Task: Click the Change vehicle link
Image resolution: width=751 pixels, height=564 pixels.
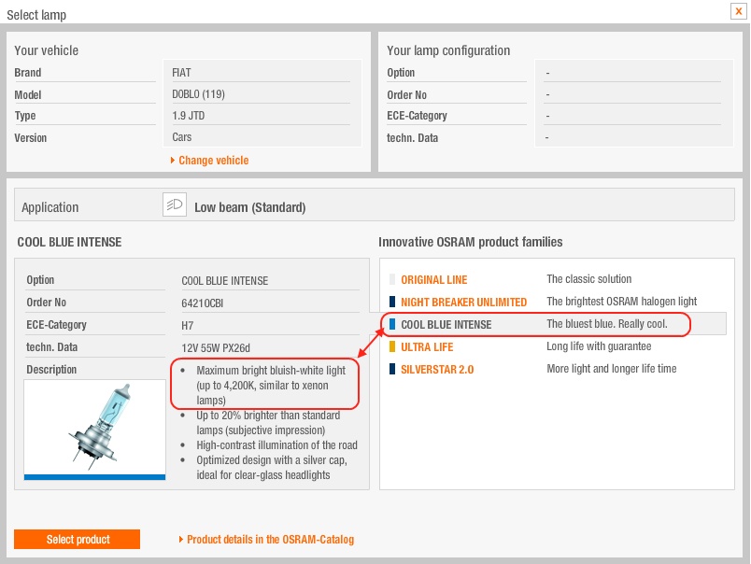Action: tap(213, 161)
